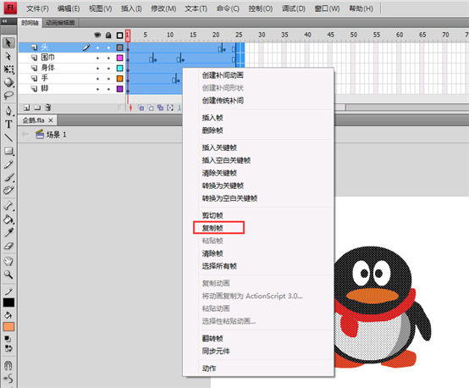The width and height of the screenshot is (469, 388).
Task: Select the Lasso tool
Action: pyautogui.click(x=8, y=96)
